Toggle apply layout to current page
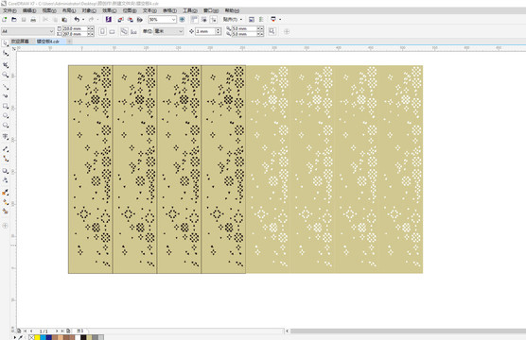This screenshot has height=340, width=526. click(x=133, y=31)
